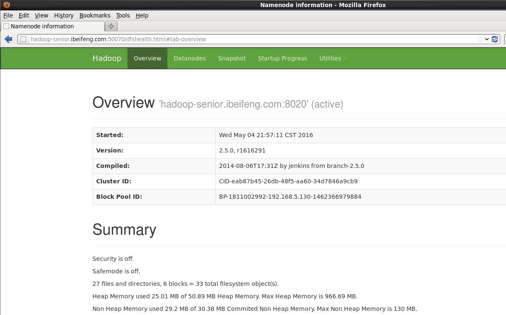This screenshot has height=315, width=506.
Task: Open URL history dropdown arrow
Action: coord(487,39)
